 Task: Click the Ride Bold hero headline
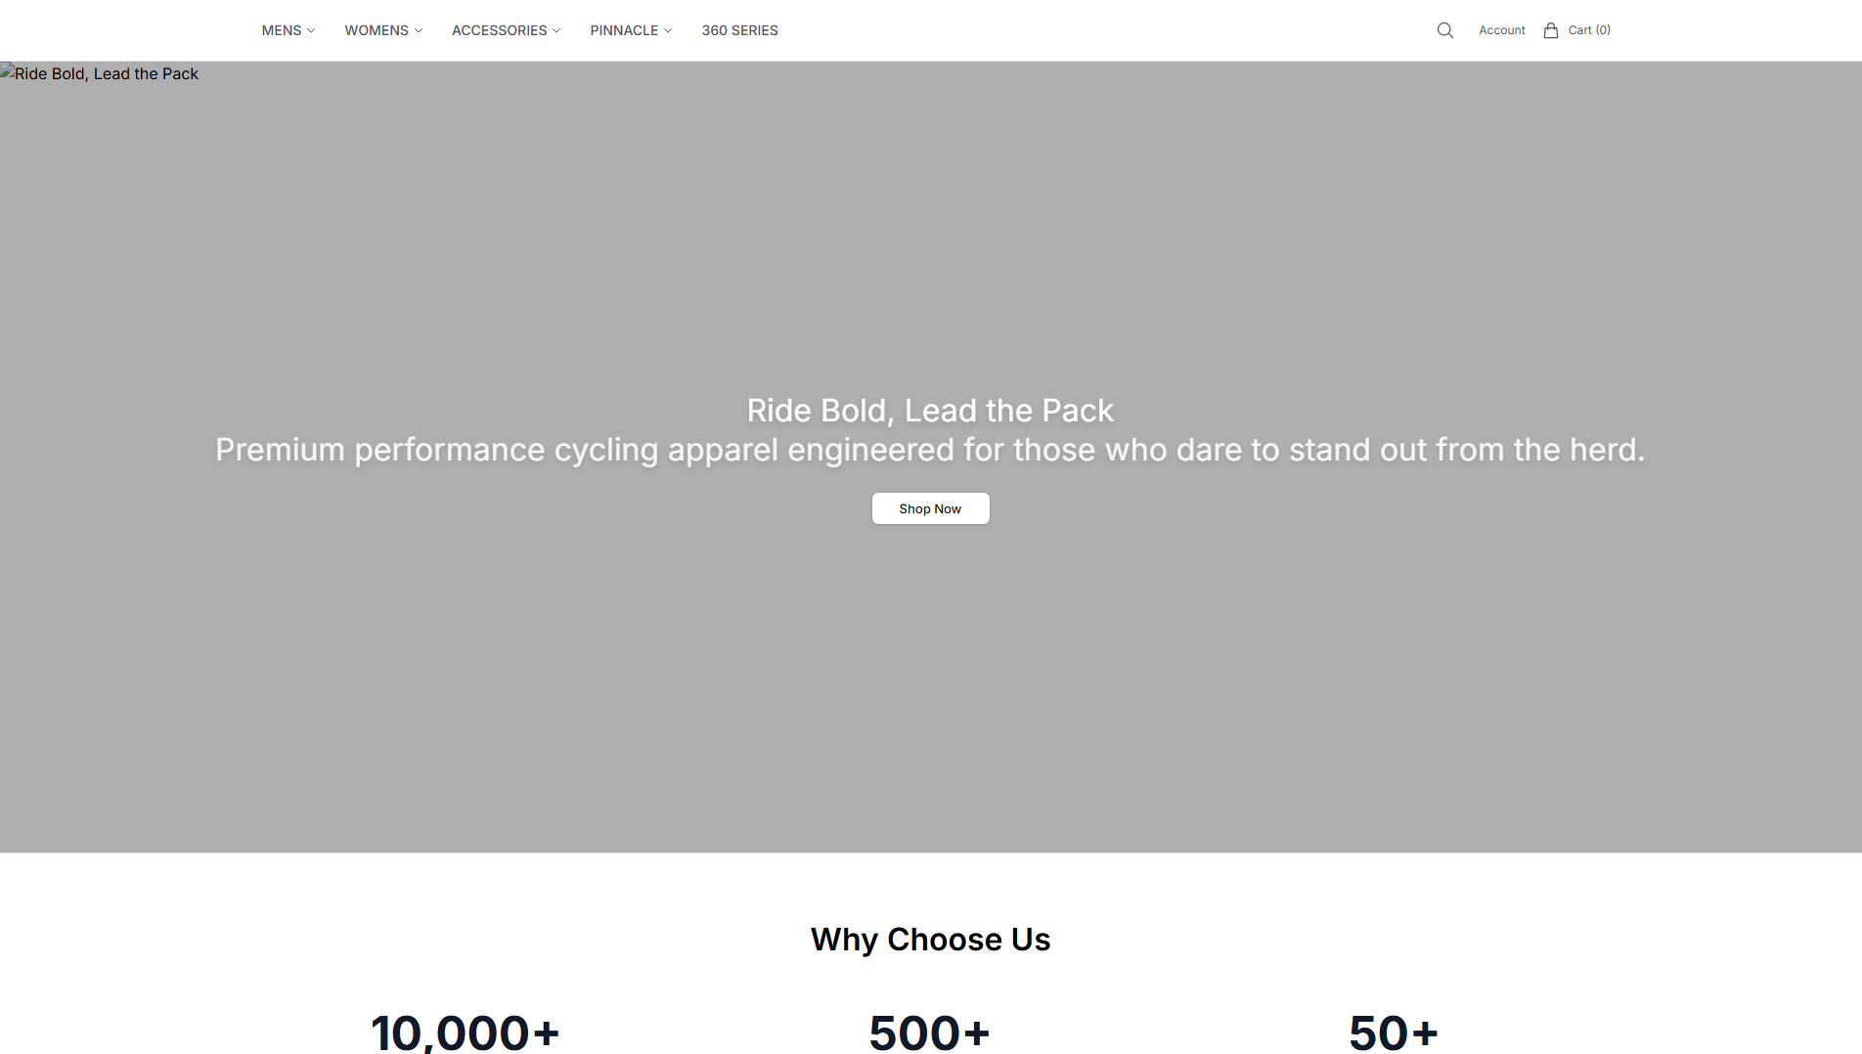930,411
